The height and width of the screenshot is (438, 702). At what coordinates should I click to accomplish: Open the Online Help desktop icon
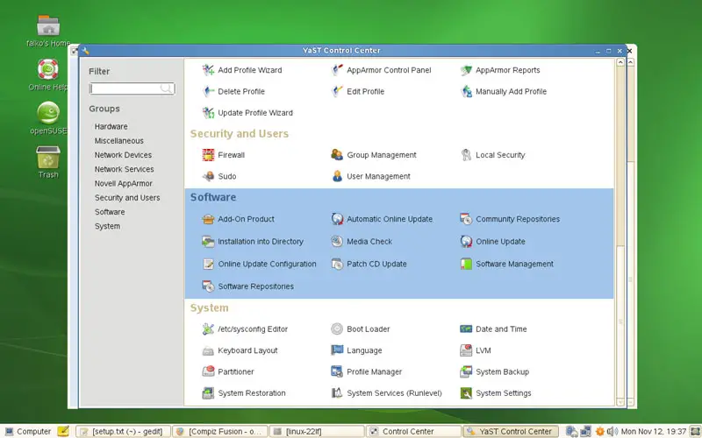(48, 74)
